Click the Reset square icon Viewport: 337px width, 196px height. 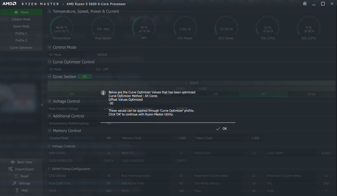tap(16, 176)
